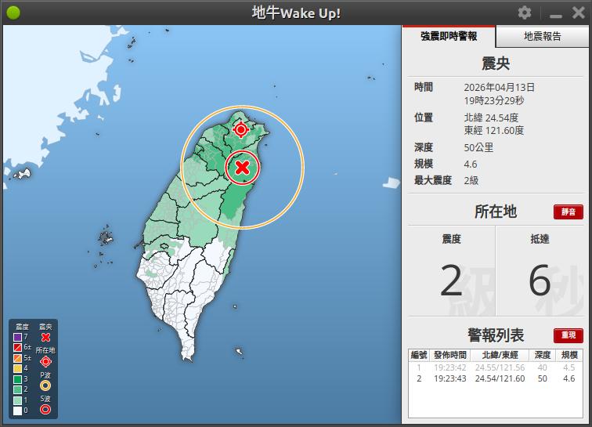Click the green status indicator circle
This screenshot has height=427, width=592.
point(13,13)
